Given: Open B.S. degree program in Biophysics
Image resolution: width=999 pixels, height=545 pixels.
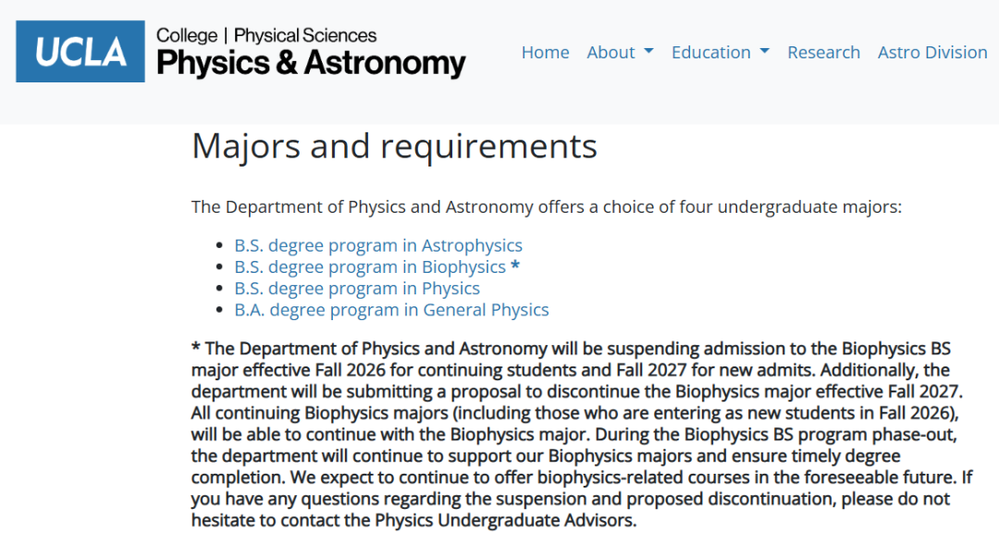Looking at the screenshot, I should pyautogui.click(x=370, y=267).
